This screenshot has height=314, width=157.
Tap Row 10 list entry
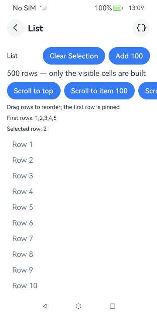coord(78,286)
